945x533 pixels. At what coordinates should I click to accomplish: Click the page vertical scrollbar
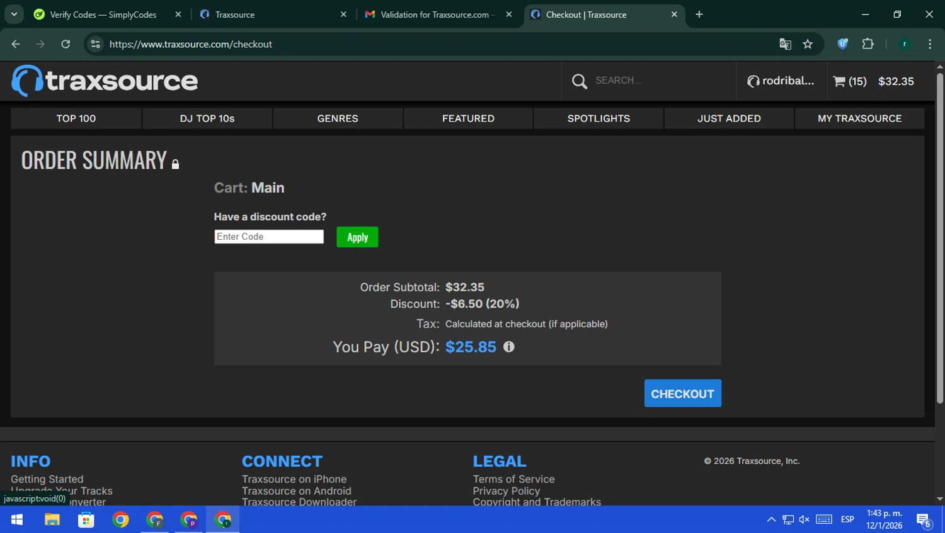click(x=940, y=239)
